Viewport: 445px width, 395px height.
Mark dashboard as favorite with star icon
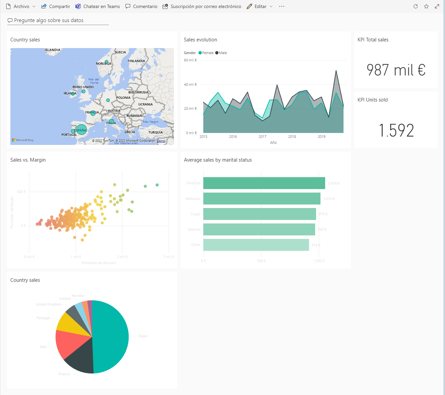point(426,6)
